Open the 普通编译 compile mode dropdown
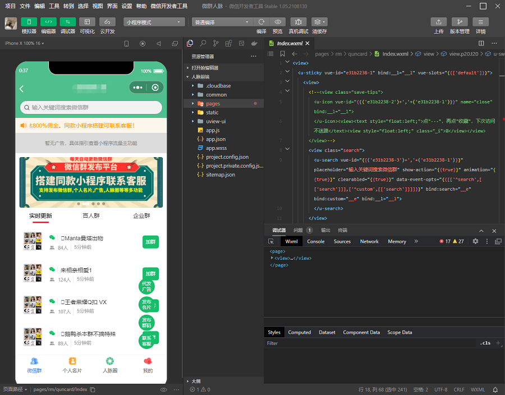The width and height of the screenshot is (505, 395). (x=222, y=22)
